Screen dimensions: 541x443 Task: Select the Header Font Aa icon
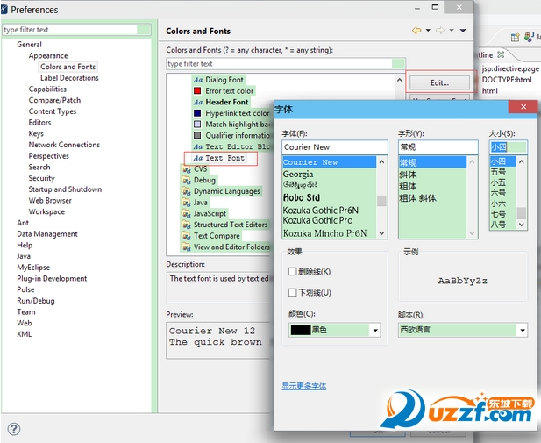pyautogui.click(x=197, y=102)
